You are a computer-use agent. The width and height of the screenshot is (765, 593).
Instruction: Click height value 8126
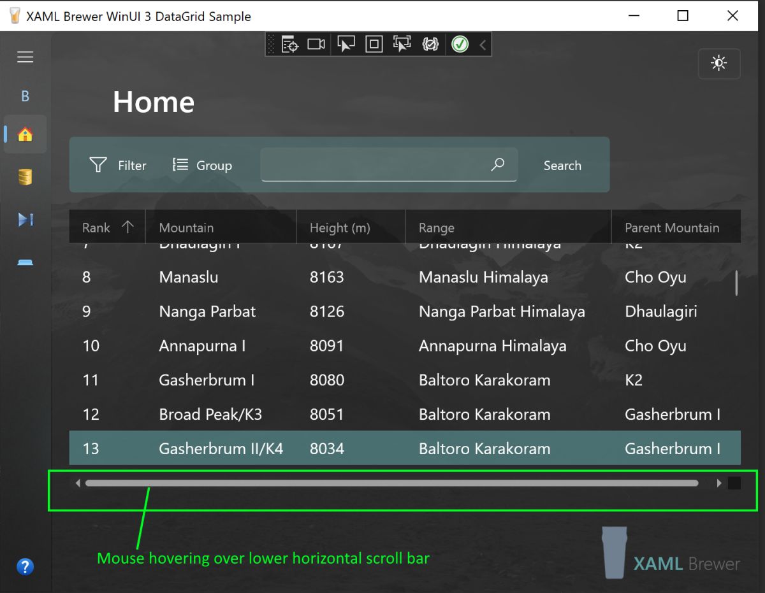(x=327, y=311)
